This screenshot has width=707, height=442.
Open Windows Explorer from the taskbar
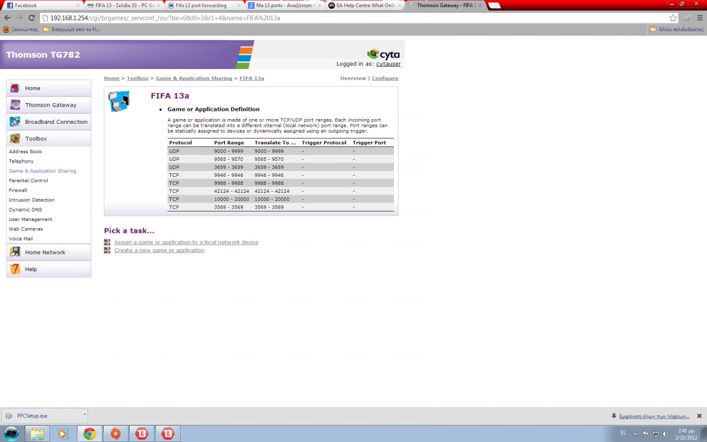click(37, 434)
